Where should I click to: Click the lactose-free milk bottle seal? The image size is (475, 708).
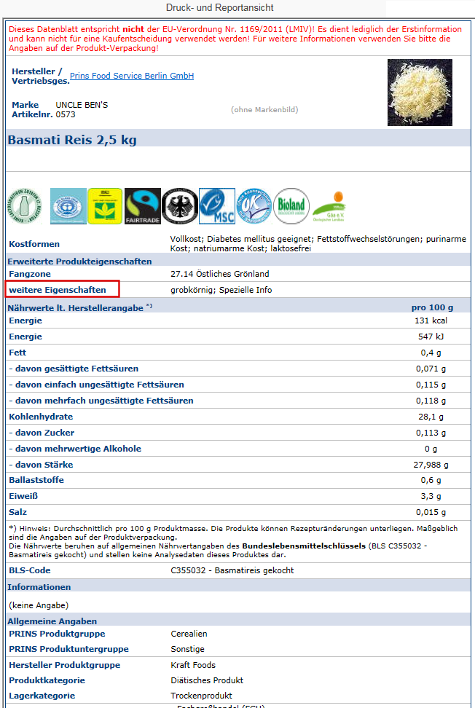coord(24,206)
